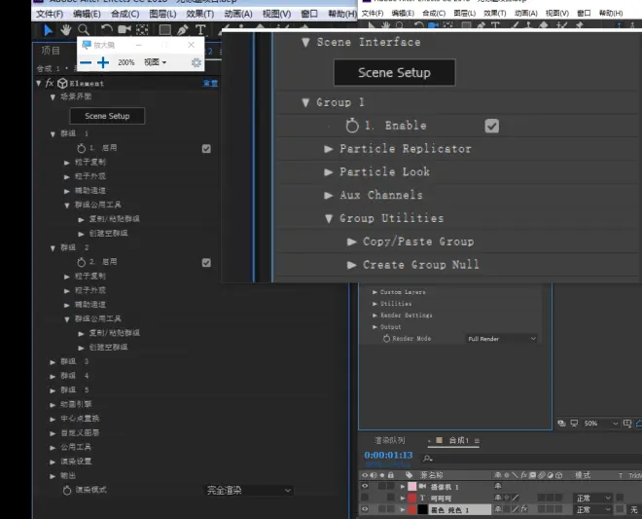The image size is (642, 519).
Task: Expand 群组 3 in left effect panel
Action: pos(53,362)
